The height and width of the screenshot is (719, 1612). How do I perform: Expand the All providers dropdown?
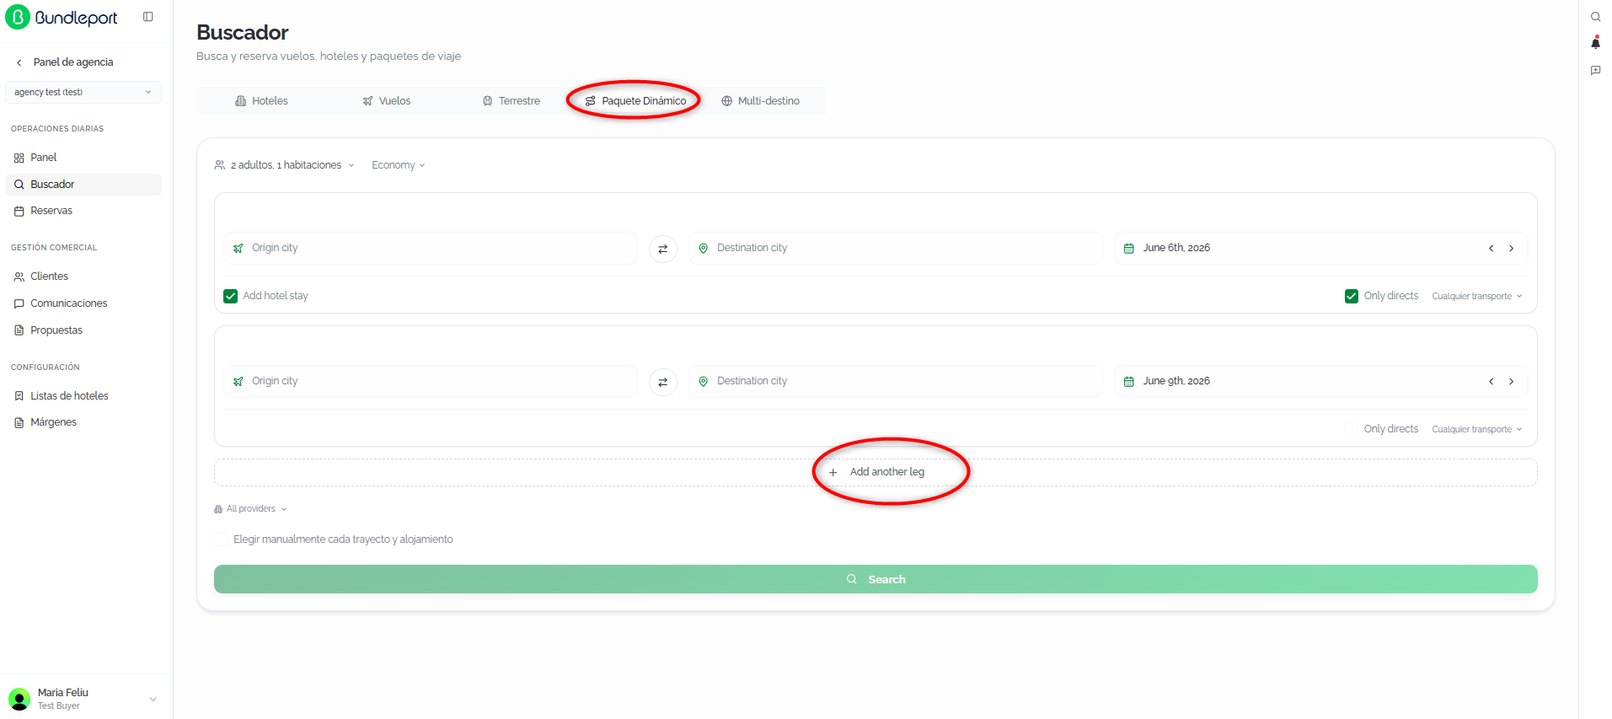[x=251, y=509]
